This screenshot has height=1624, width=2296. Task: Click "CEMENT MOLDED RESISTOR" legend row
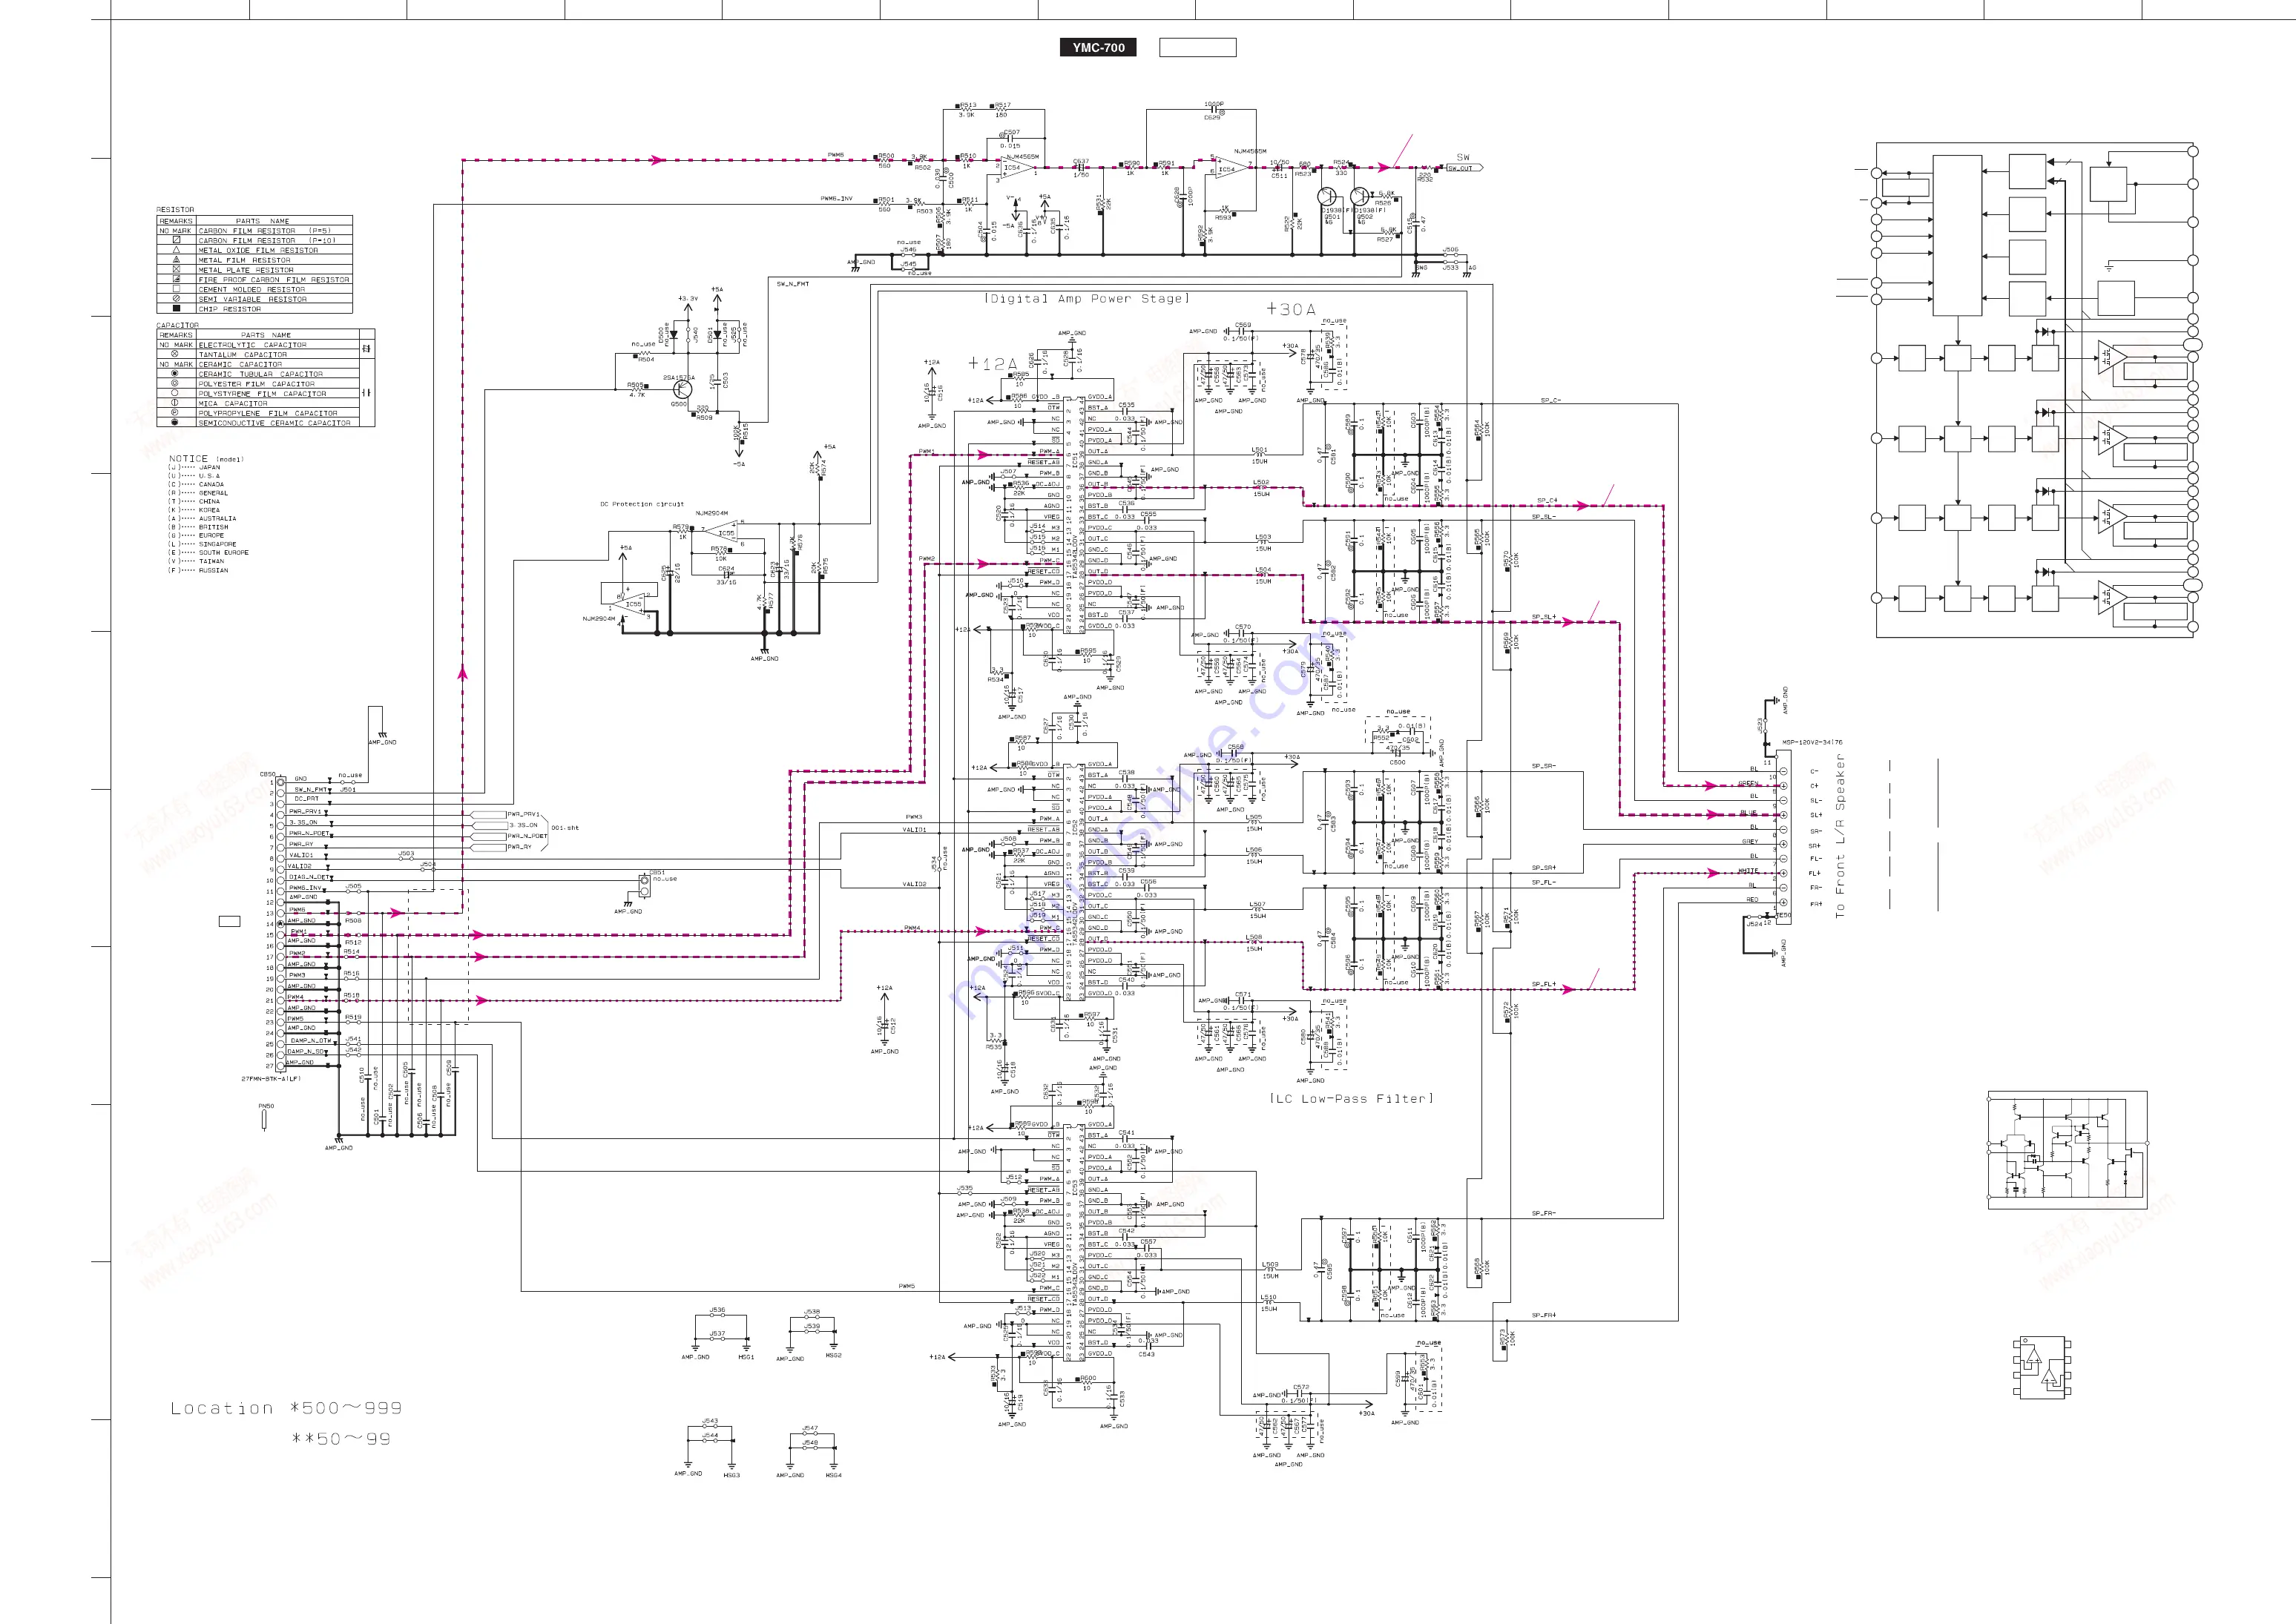point(254,289)
